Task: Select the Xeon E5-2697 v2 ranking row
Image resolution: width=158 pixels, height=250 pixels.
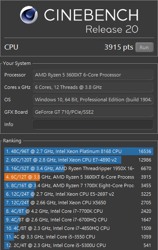Action: [79, 194]
